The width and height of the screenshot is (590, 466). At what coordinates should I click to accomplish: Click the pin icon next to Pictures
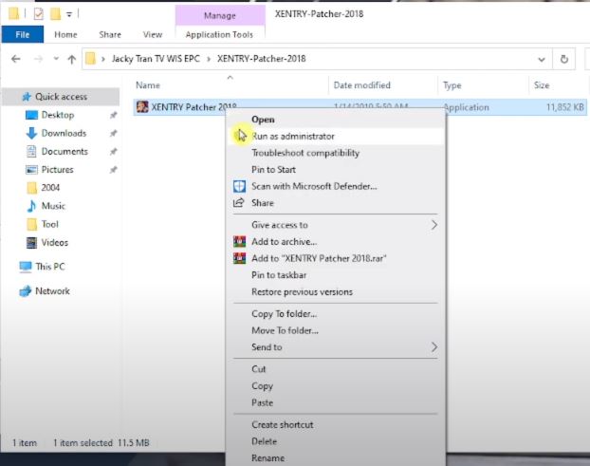[x=113, y=170]
